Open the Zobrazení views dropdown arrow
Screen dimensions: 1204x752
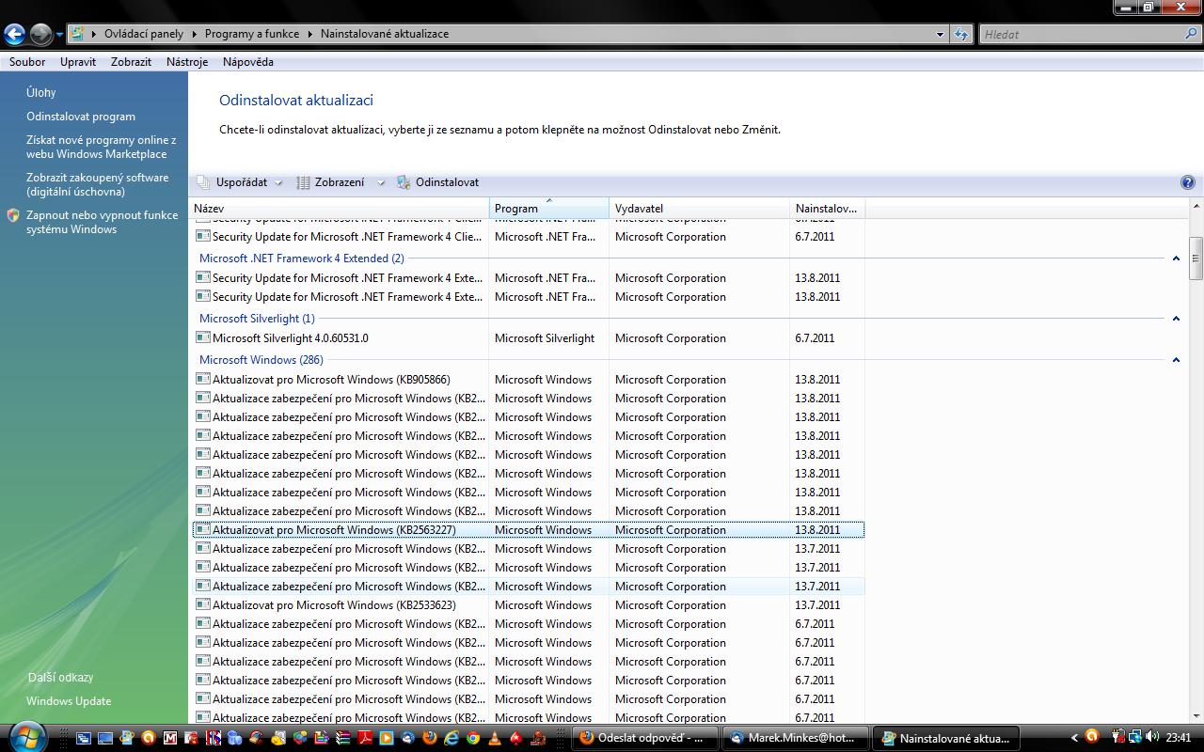pyautogui.click(x=381, y=183)
